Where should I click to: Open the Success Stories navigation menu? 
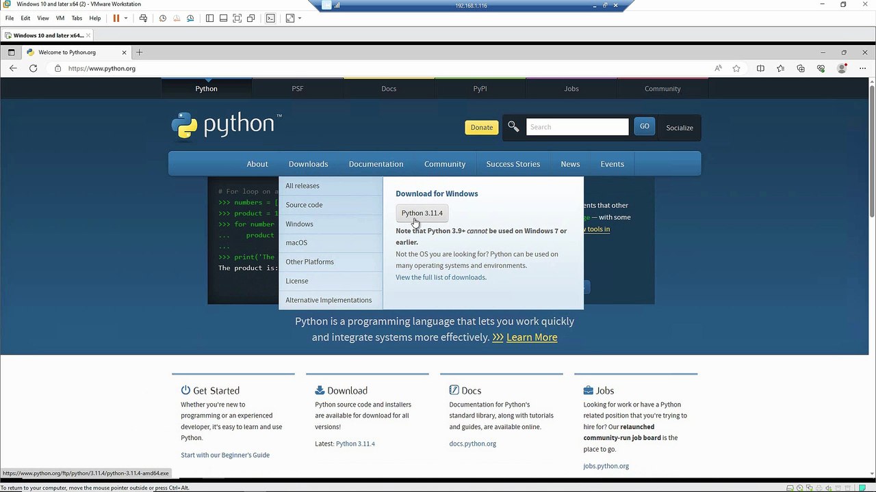click(x=513, y=164)
